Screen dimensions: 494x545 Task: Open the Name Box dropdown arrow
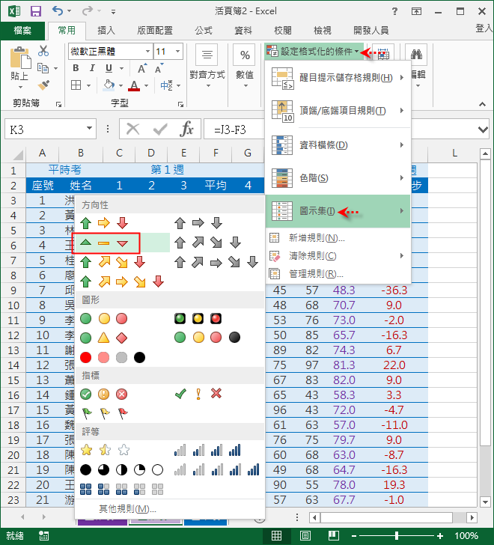pyautogui.click(x=89, y=129)
